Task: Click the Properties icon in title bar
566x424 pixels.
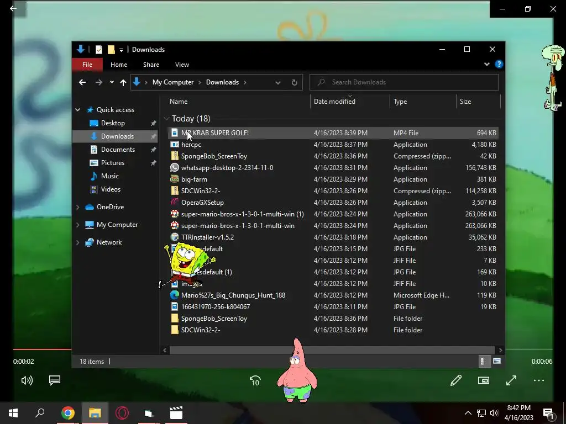Action: (x=99, y=50)
